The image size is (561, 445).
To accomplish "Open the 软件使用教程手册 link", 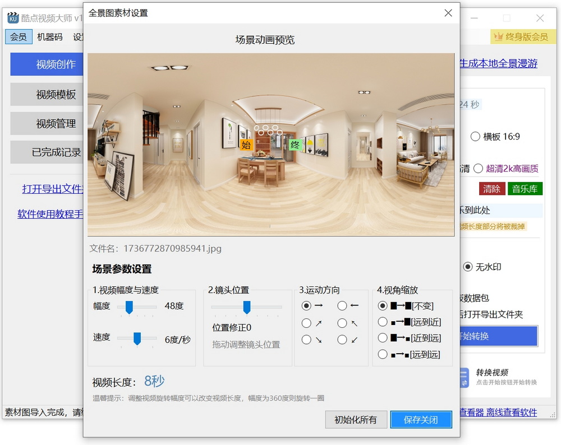I will pos(50,214).
